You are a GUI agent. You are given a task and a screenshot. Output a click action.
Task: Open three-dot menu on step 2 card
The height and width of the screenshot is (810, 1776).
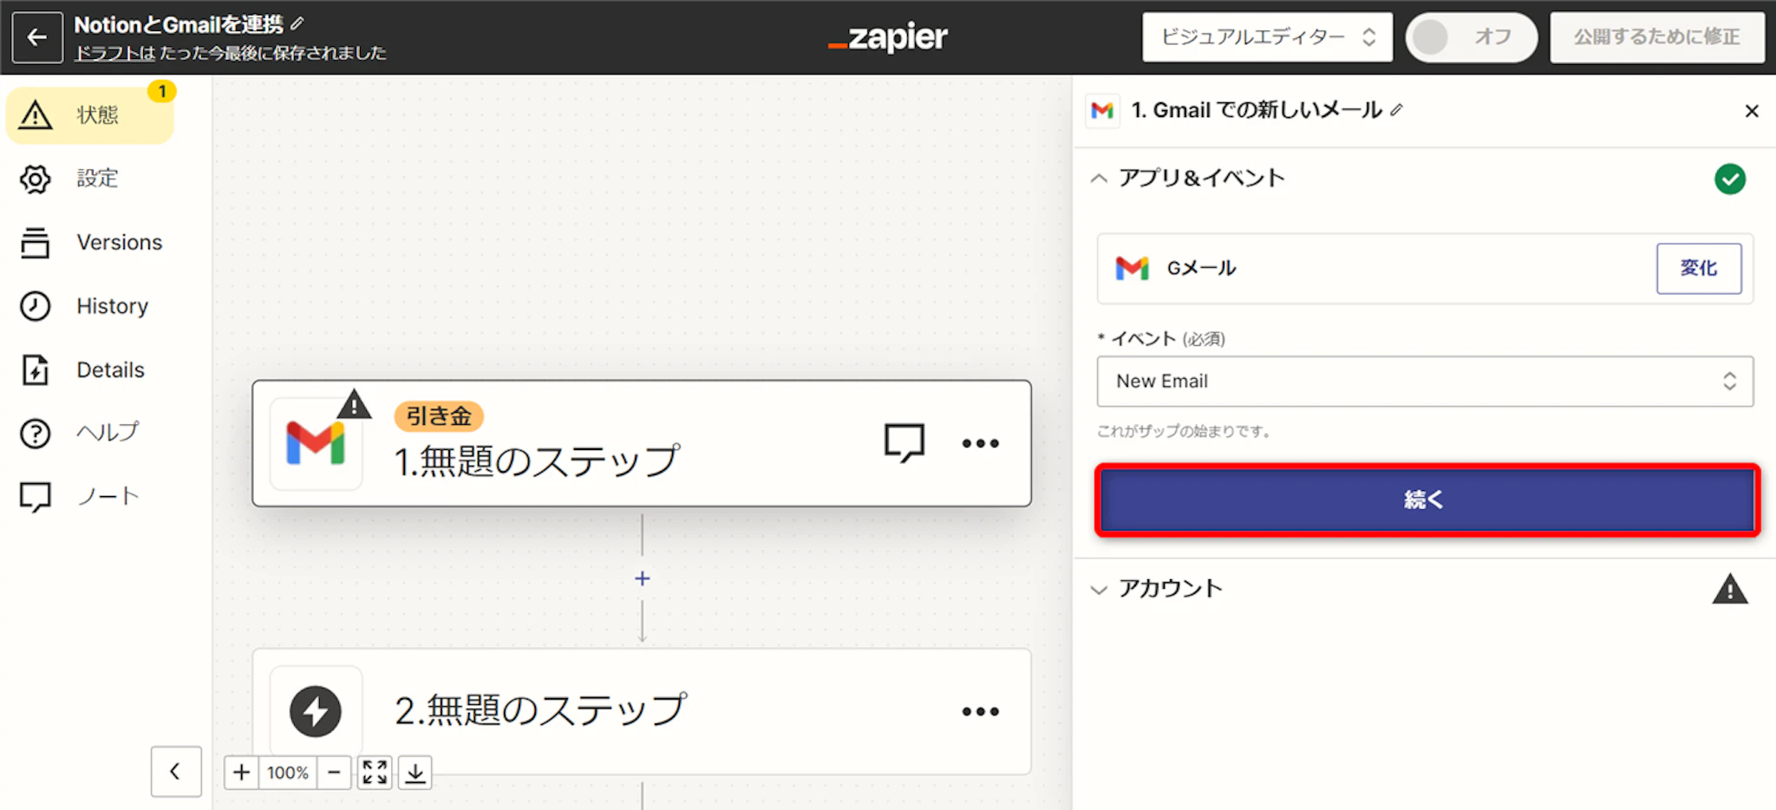[980, 711]
